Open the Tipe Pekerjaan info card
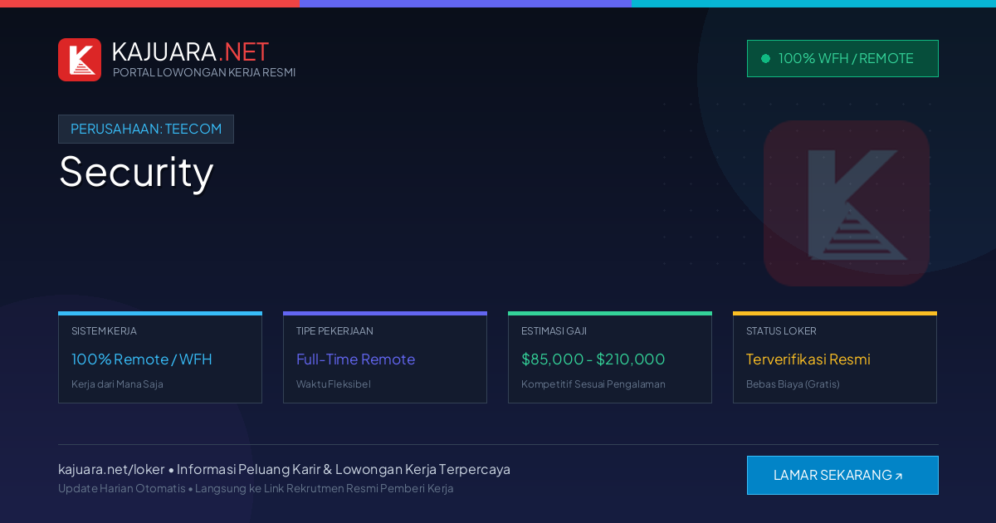Screen dimensions: 996x523 coord(385,358)
